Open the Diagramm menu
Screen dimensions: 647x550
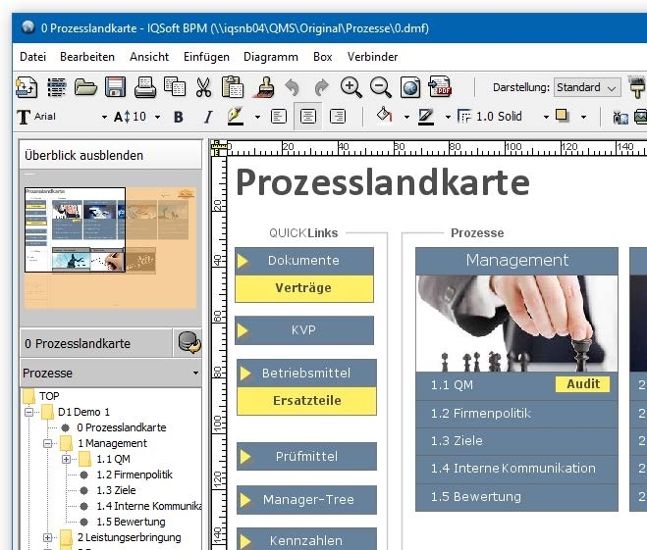point(271,57)
